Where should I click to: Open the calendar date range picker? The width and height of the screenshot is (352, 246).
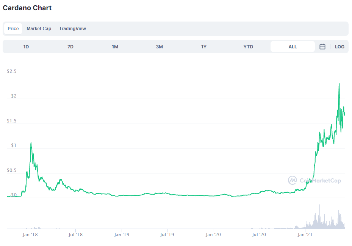322,46
